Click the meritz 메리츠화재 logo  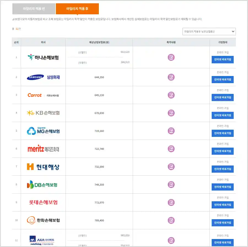(x=43, y=149)
